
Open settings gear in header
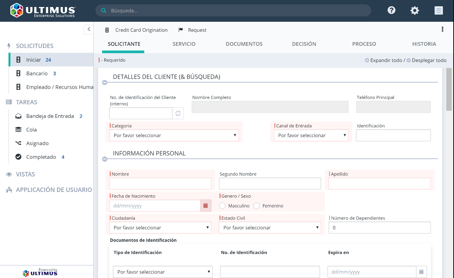click(415, 10)
